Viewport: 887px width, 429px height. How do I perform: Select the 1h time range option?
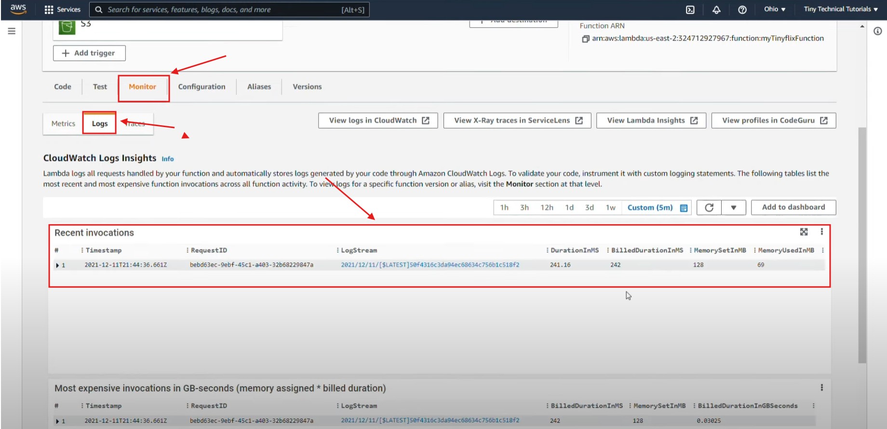click(504, 208)
